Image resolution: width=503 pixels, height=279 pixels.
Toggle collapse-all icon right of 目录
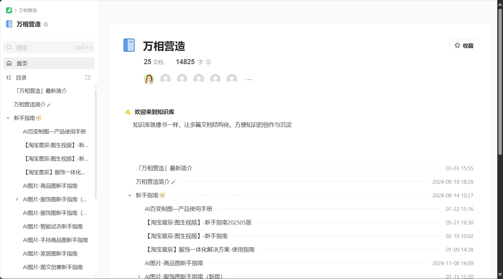(88, 77)
